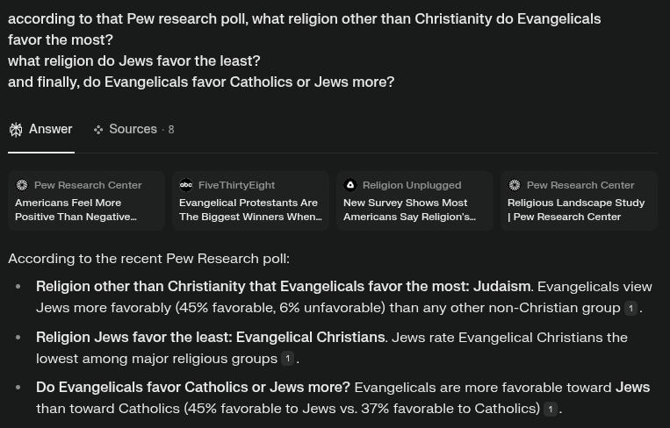Click the Religion Unplugged source name label
670x428 pixels.
pyautogui.click(x=412, y=185)
